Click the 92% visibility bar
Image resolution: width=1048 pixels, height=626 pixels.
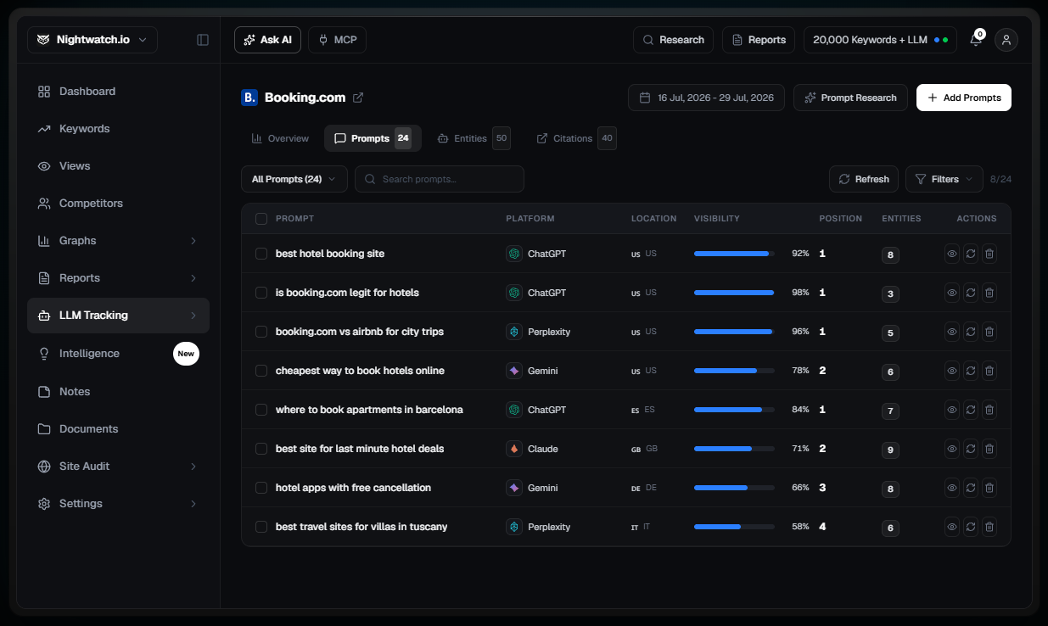734,254
